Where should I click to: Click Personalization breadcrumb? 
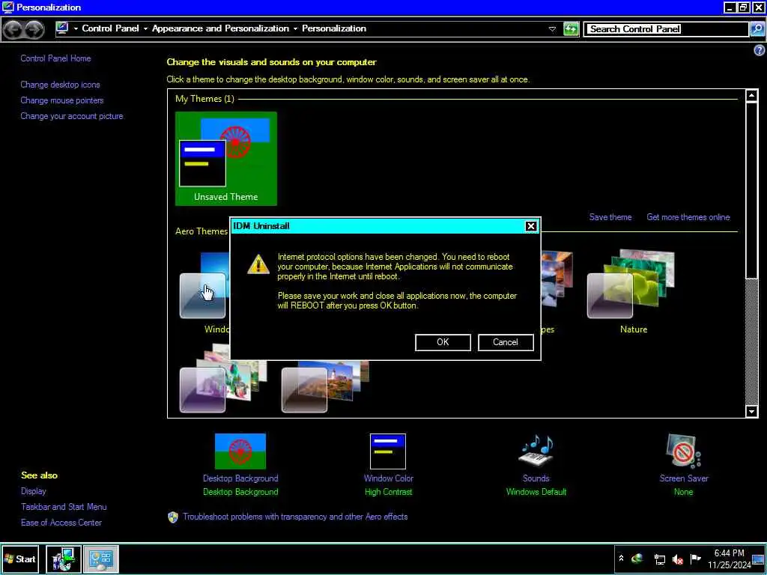point(334,28)
